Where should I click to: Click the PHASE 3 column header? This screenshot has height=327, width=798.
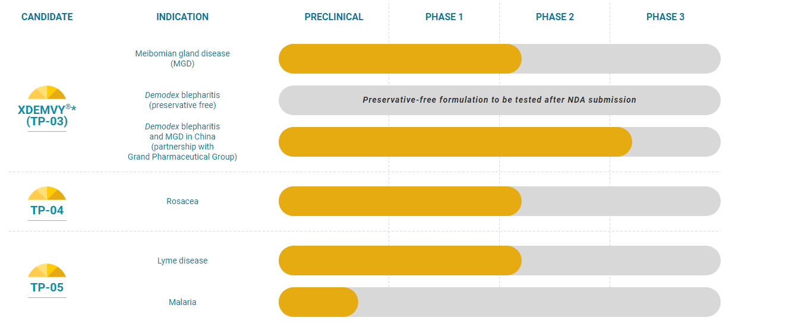tap(665, 17)
